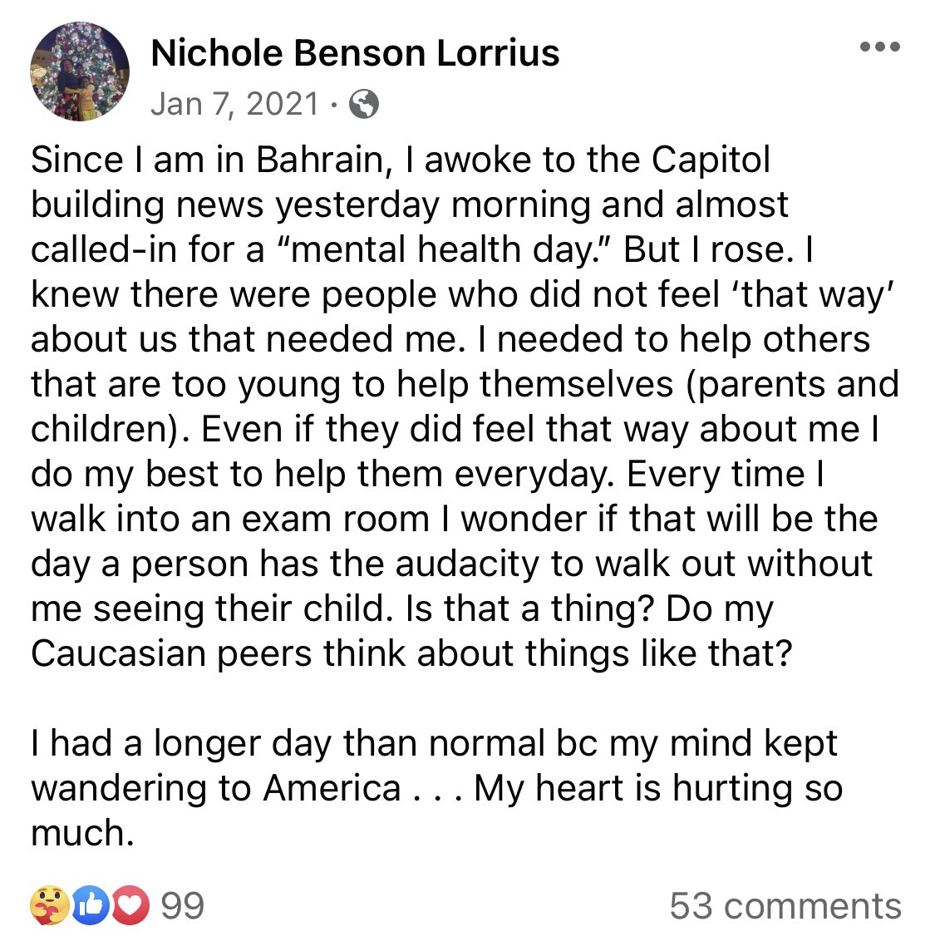Viewport: 935px width, 946px height.
Task: Click the word Bahrain in the post
Action: point(322,160)
